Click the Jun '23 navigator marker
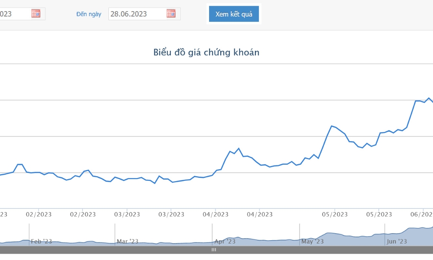This screenshot has width=433, height=260. (x=397, y=241)
